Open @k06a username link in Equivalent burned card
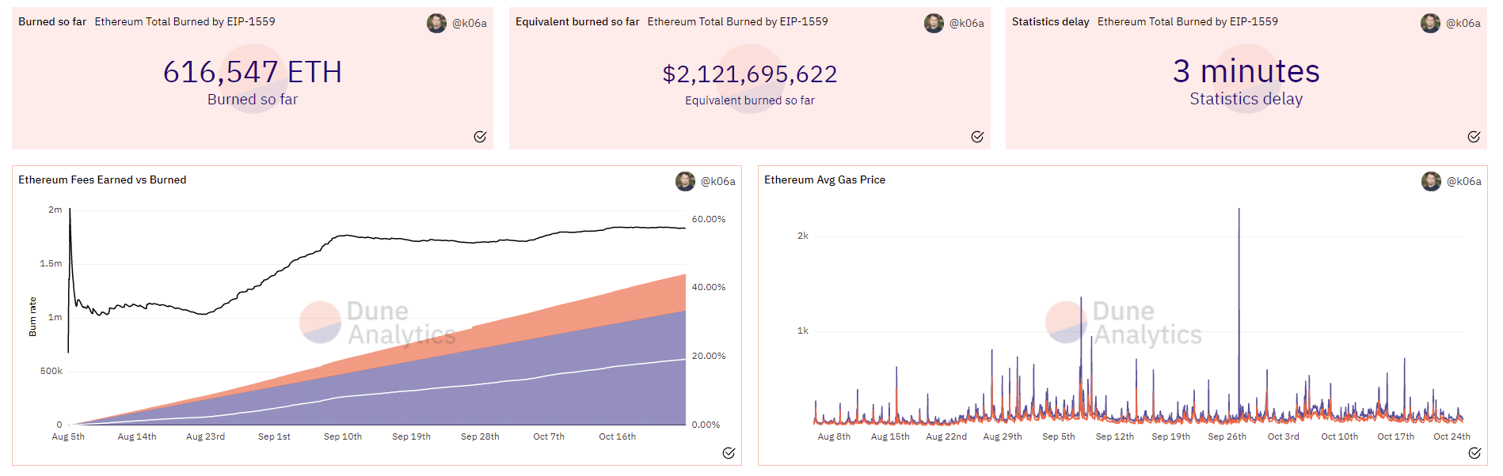 point(967,23)
